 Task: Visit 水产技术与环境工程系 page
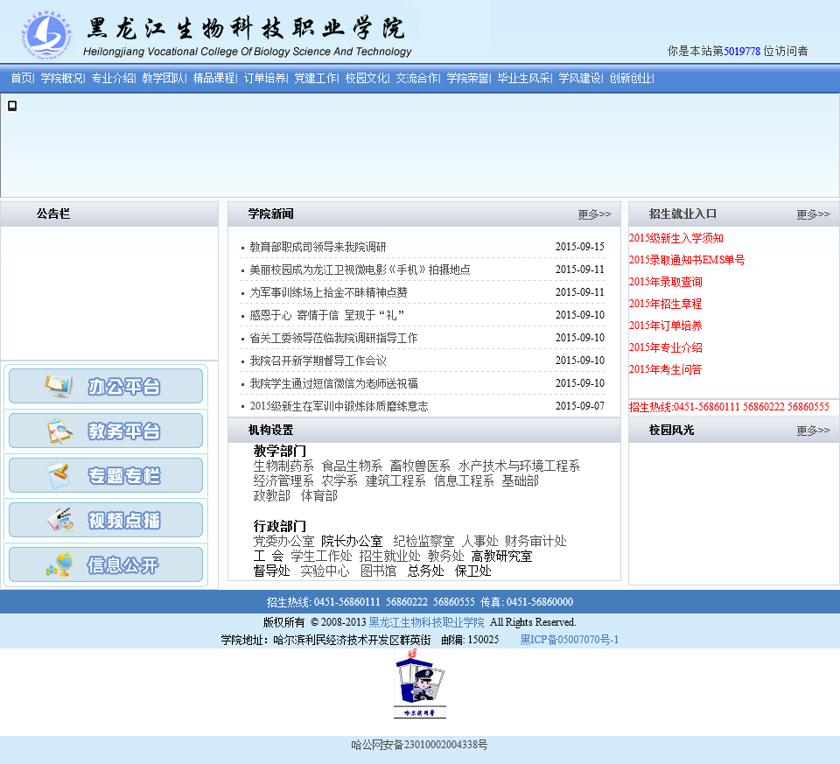[x=519, y=466]
